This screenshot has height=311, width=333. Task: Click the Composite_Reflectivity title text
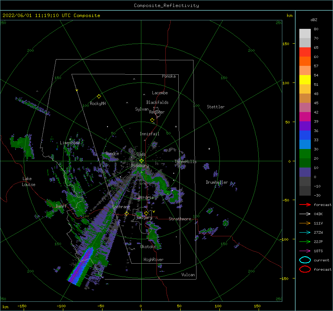166,6
